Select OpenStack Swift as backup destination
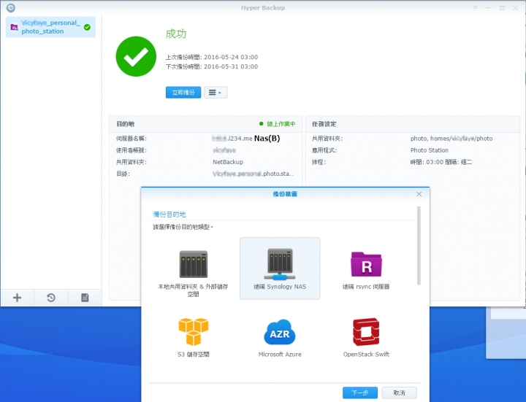Screen dimensions: 526x402 pos(366,337)
